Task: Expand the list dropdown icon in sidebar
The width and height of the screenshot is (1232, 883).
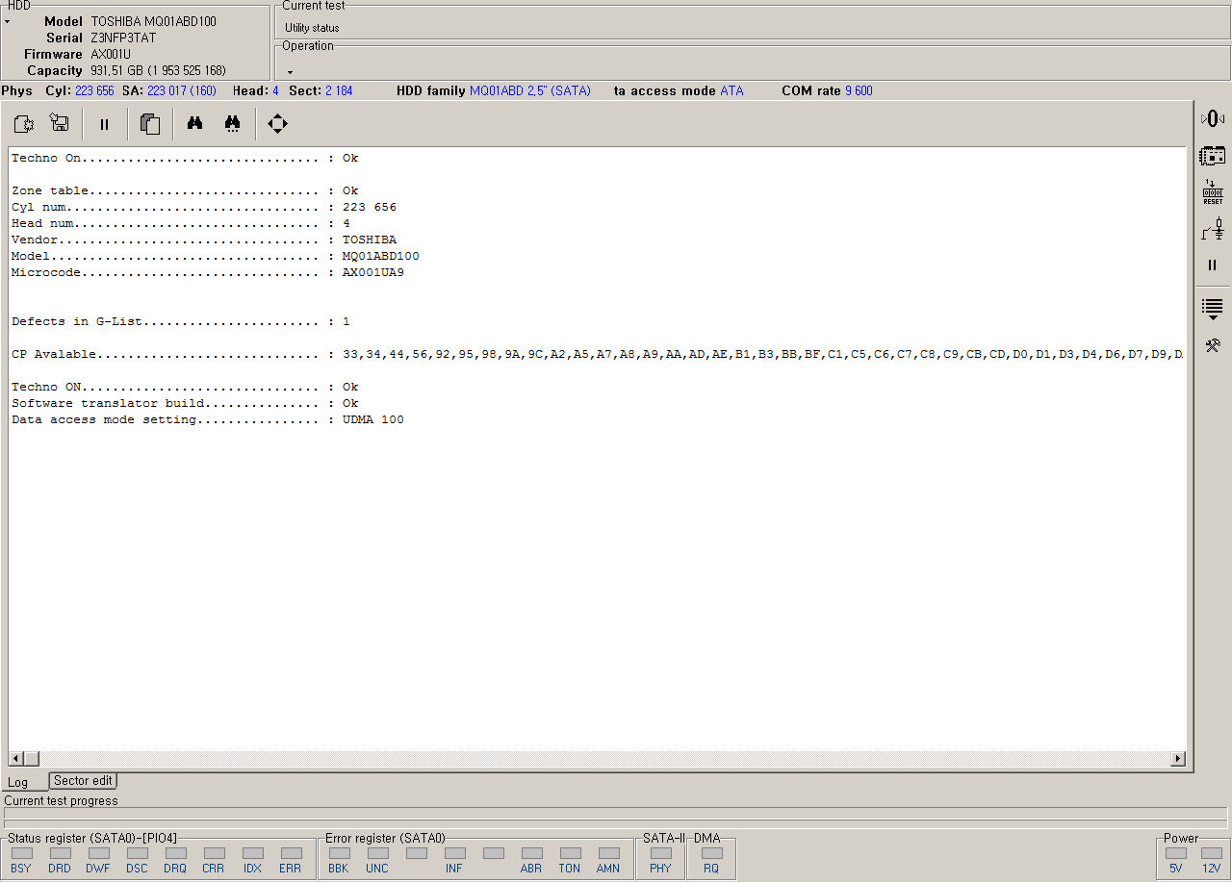Action: click(1212, 309)
